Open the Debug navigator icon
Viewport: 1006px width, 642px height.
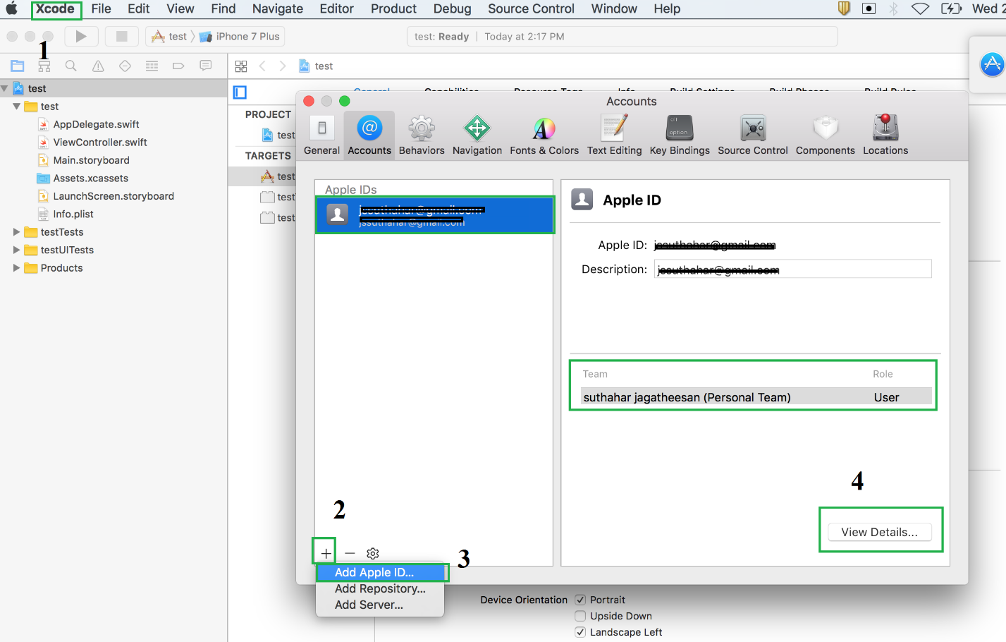[152, 66]
